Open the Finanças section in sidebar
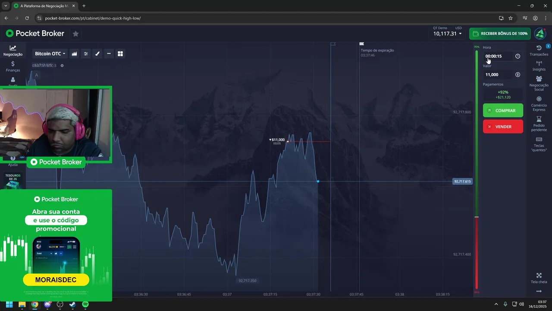 [x=13, y=67]
